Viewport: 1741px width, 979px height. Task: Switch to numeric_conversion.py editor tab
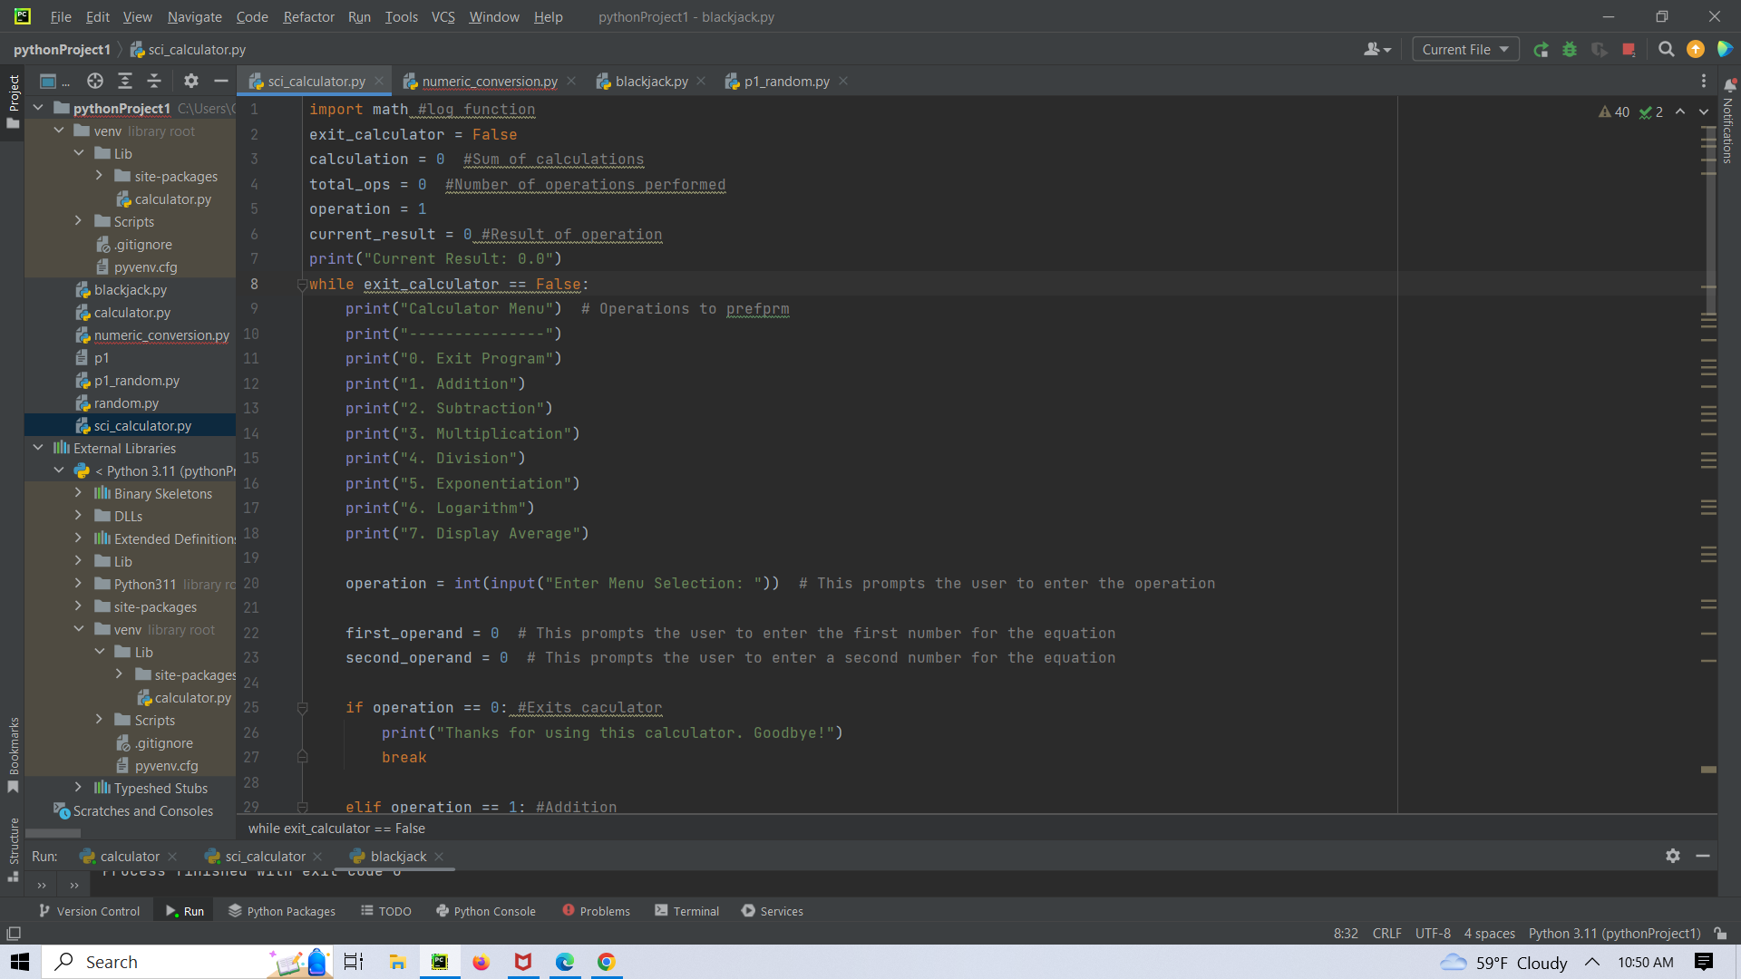pyautogui.click(x=490, y=82)
